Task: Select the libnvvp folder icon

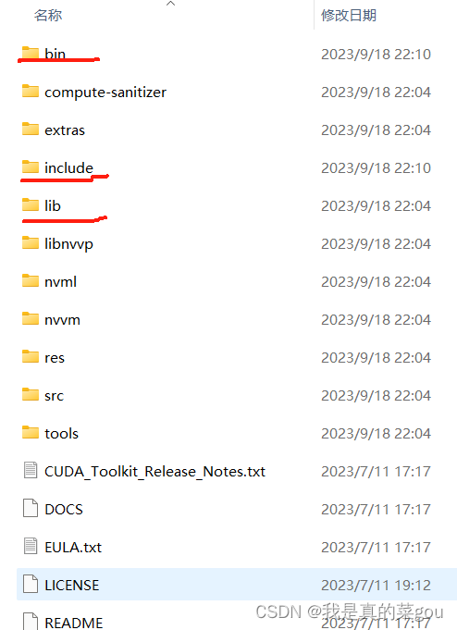Action: pos(31,242)
